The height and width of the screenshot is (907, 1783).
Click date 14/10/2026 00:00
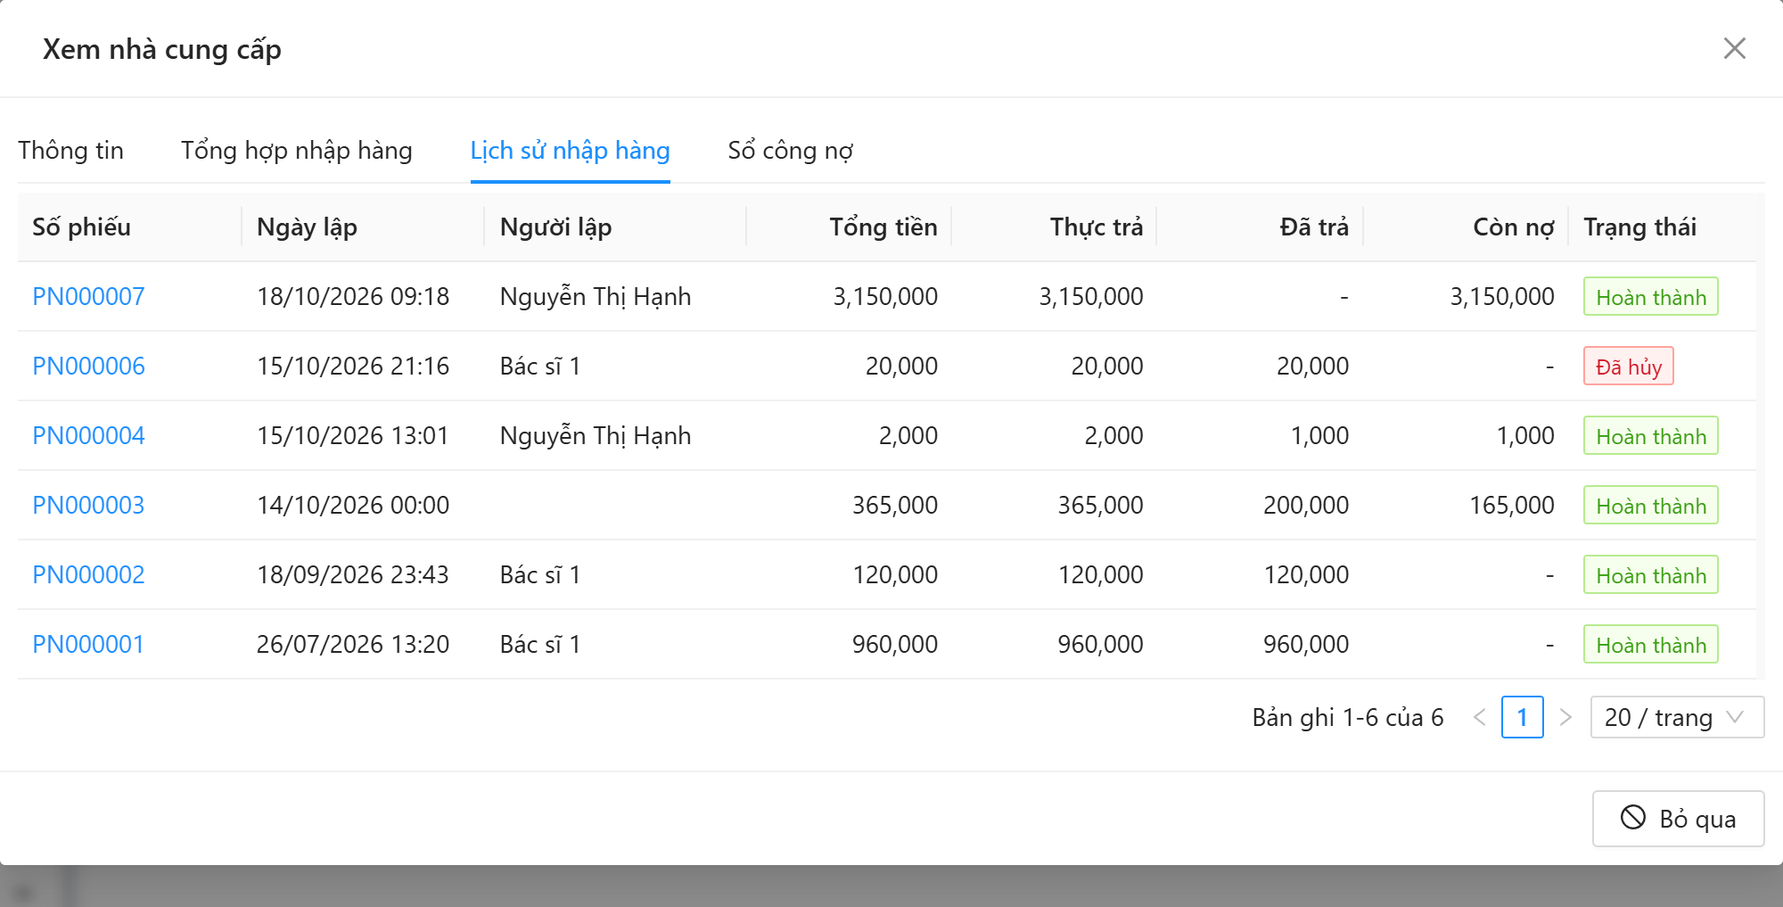point(353,505)
